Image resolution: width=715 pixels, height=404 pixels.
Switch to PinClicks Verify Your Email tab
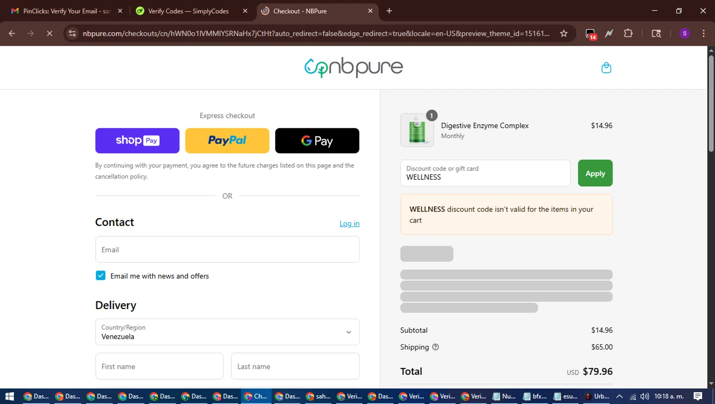point(67,11)
